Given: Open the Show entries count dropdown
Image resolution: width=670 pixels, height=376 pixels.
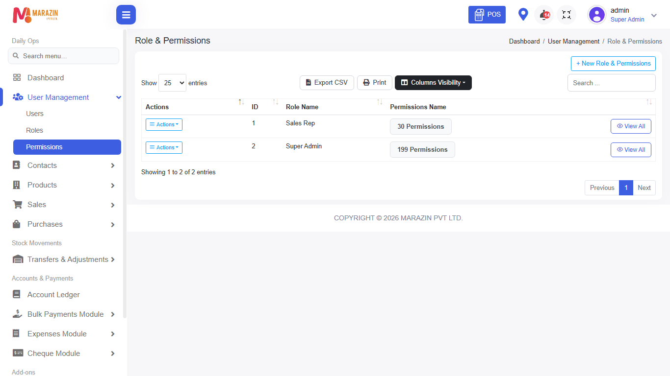Looking at the screenshot, I should (172, 83).
